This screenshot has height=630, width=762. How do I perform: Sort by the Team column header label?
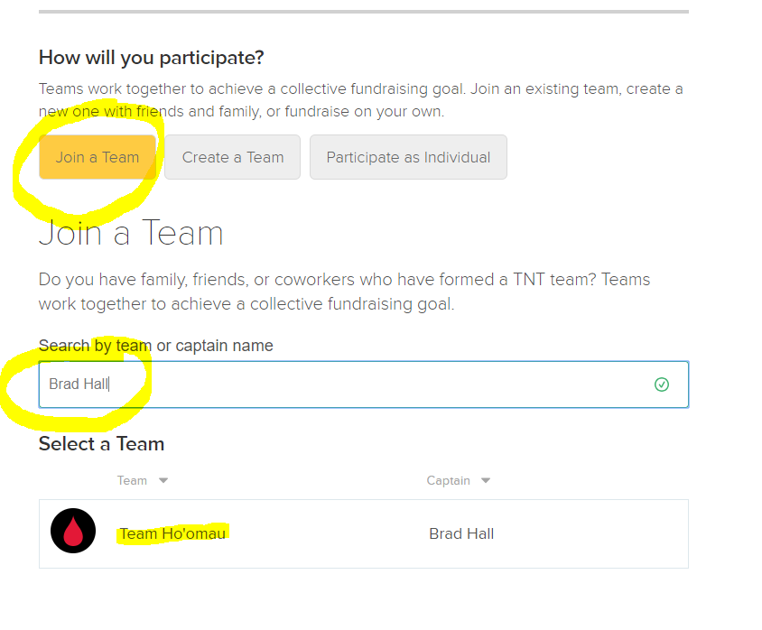(132, 480)
